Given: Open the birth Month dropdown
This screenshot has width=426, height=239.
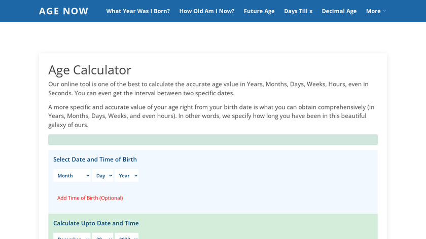Looking at the screenshot, I should [x=72, y=176].
